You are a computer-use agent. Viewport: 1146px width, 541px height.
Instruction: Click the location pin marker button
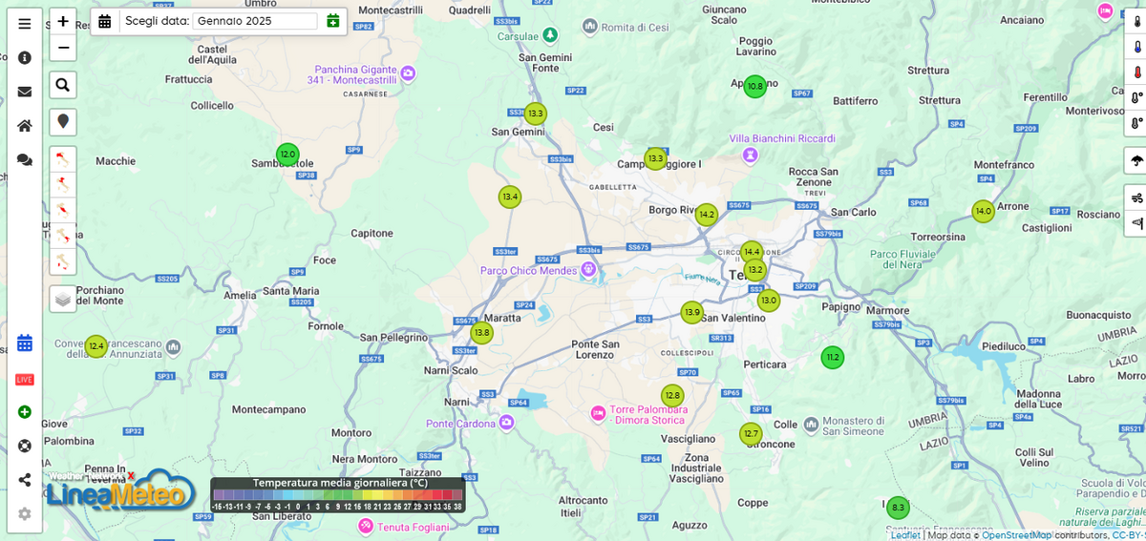(63, 122)
